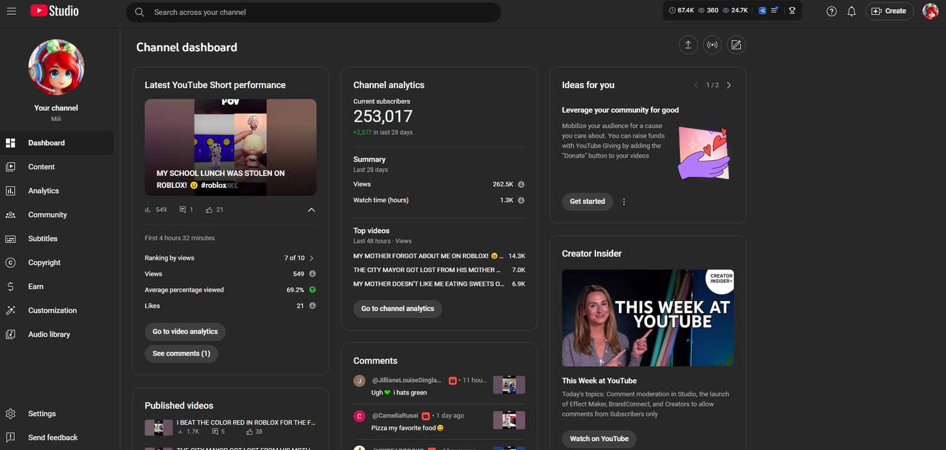Click the Create button
The height and width of the screenshot is (450, 946).
point(889,11)
